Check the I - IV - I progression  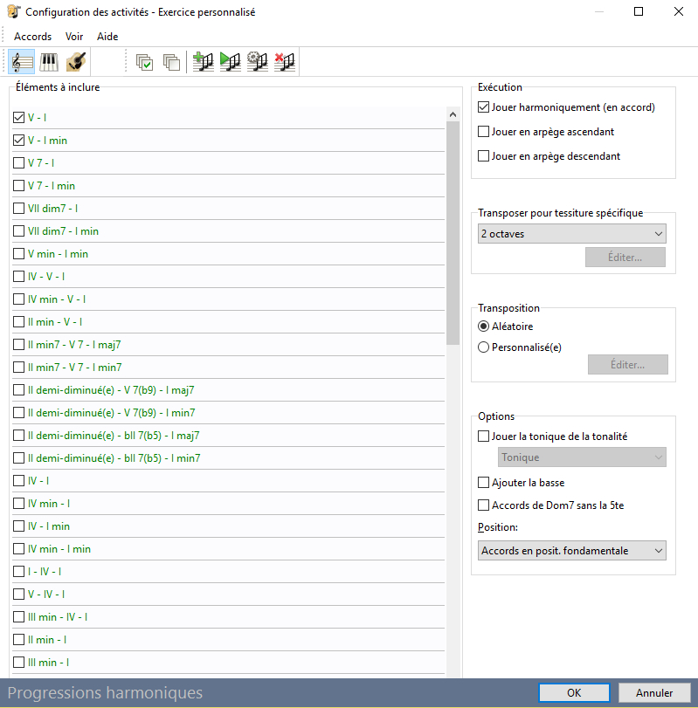(x=18, y=571)
